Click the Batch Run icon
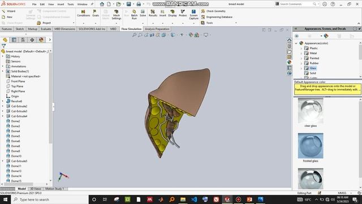The height and width of the screenshot is (204, 362). point(134,15)
